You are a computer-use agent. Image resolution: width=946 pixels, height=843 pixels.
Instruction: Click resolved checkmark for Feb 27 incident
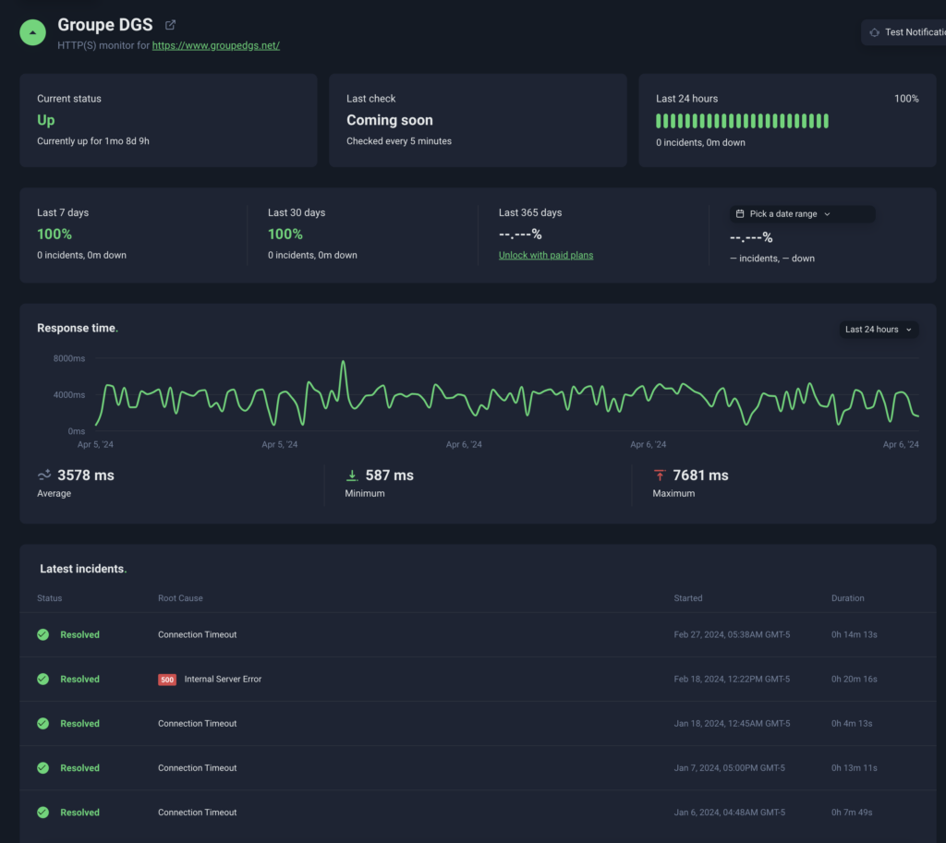pos(43,635)
